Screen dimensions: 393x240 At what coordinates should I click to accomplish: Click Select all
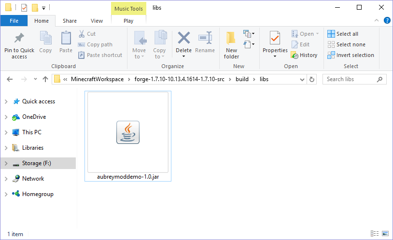pos(343,34)
